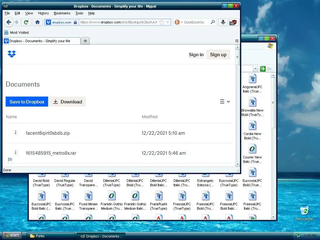Select the Dropbox - Documents browser tab
320x240 pixels.
42,41
